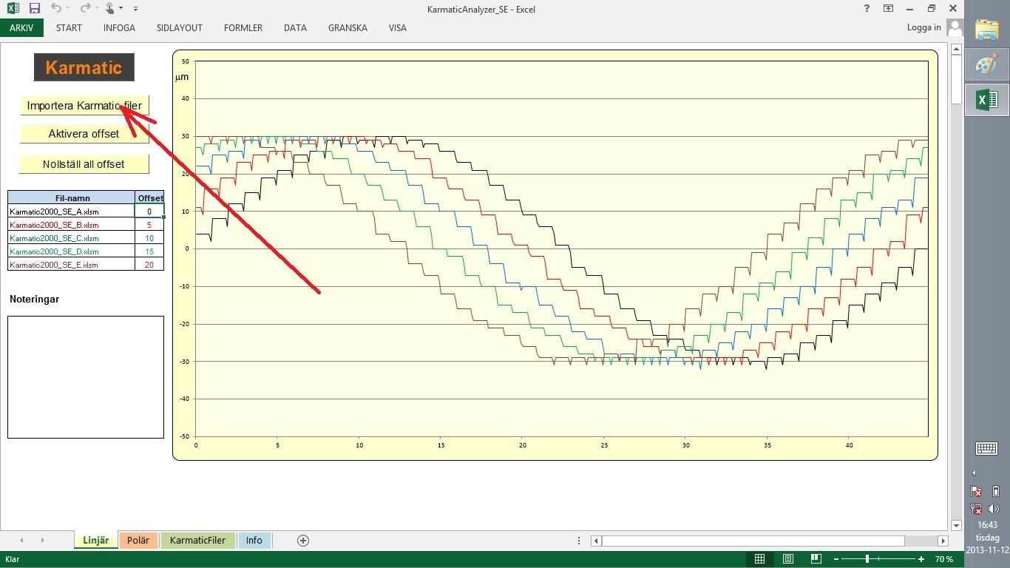Select the Info sheet tab

(x=254, y=541)
